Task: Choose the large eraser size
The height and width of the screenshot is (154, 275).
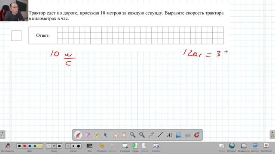Action: [x=79, y=146]
